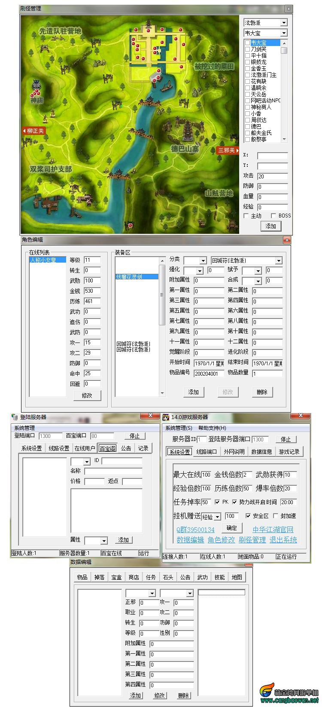The height and width of the screenshot is (707, 322).
Task: Enable the 封加速 checkbox
Action: [276, 516]
